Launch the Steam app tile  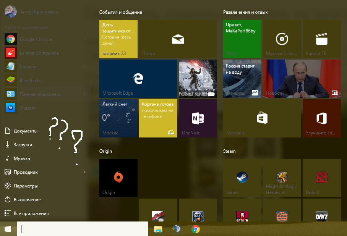pyautogui.click(x=242, y=178)
